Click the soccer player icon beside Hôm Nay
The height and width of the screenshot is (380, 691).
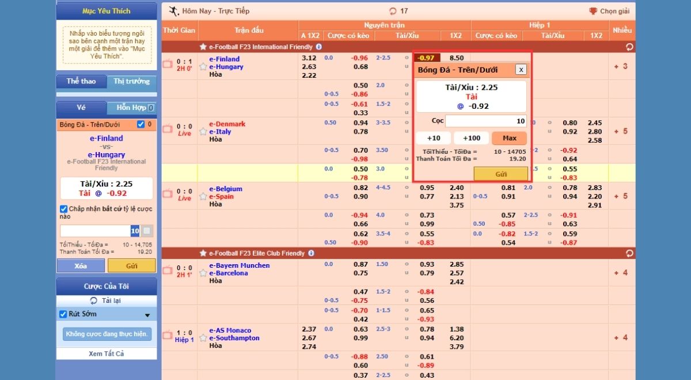pos(173,10)
